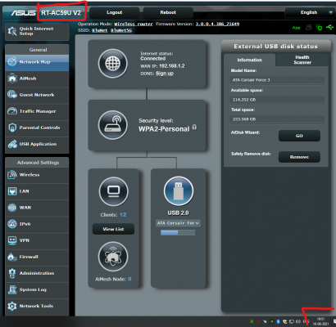Viewport: 336px width, 327px height.
Task: Open the ATA Corsair For USB device dropdown
Action: (x=178, y=223)
